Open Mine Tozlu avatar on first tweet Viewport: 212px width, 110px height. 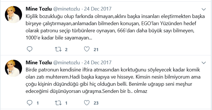point(13,15)
